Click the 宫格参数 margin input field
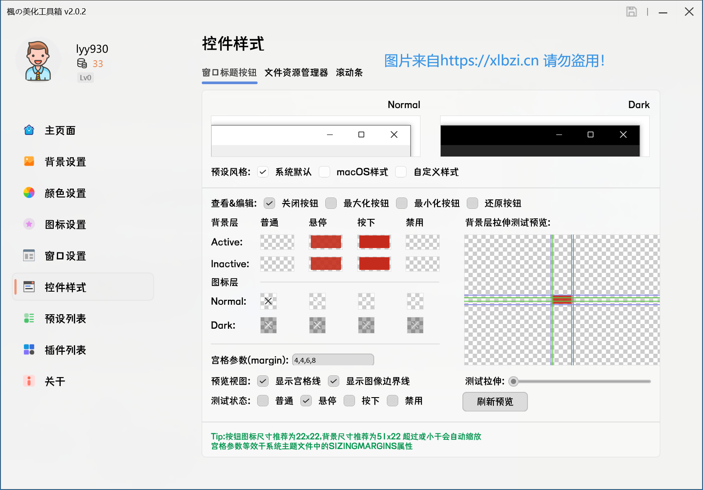Image resolution: width=703 pixels, height=490 pixels. pyautogui.click(x=333, y=359)
